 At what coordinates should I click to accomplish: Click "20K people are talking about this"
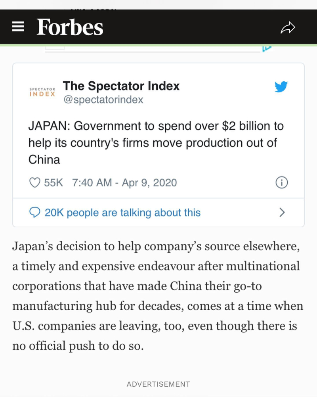[x=123, y=213]
